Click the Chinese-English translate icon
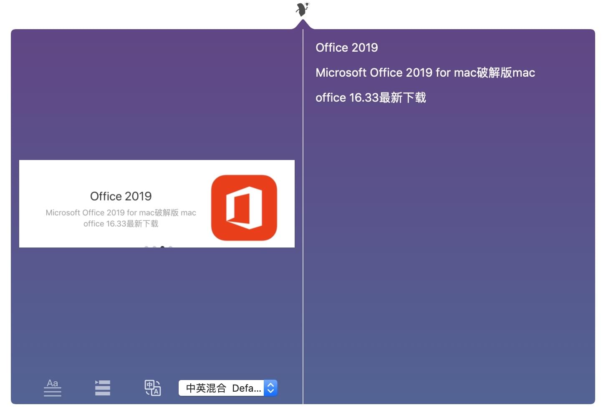The width and height of the screenshot is (606, 415). 153,387
